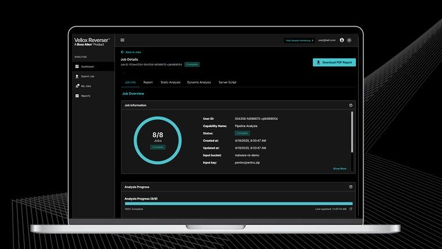The image size is (442, 249).
Task: Switch to Dynamic Analysis tab
Action: coord(199,83)
